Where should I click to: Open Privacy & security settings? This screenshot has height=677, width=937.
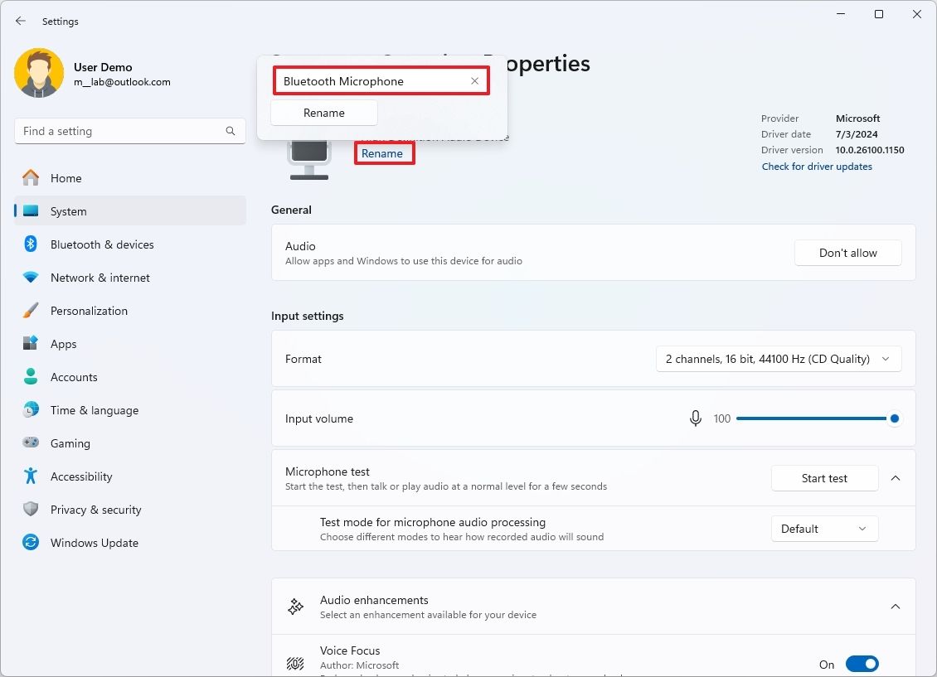[x=95, y=510]
